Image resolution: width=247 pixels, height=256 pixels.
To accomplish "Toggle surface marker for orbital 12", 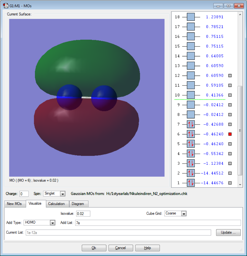I will click(230, 75).
